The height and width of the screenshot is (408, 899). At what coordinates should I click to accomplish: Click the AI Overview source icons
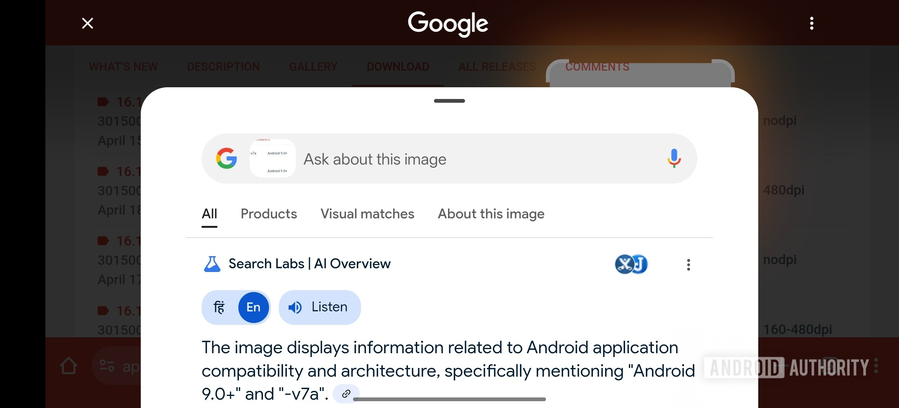pyautogui.click(x=631, y=264)
